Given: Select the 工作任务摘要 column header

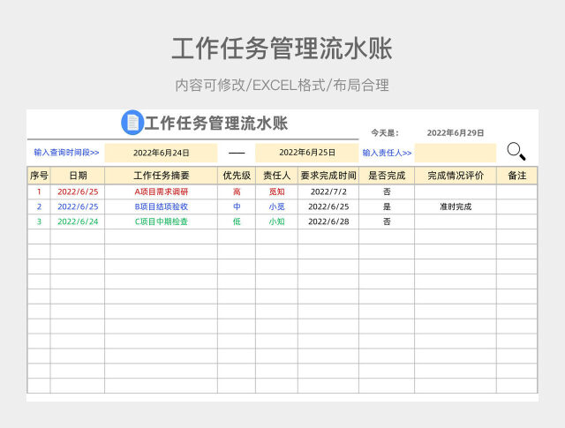Looking at the screenshot, I should [x=161, y=176].
